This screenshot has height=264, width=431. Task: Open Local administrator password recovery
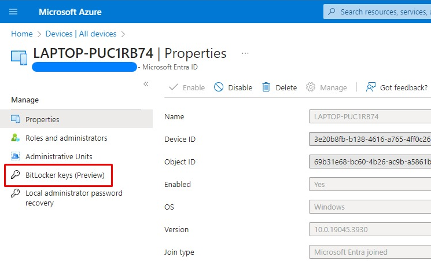(x=74, y=198)
